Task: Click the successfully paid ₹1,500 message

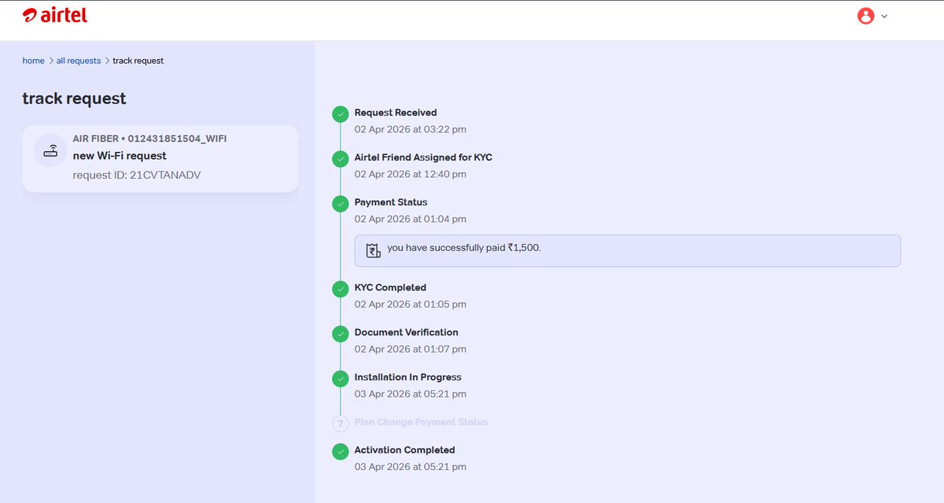Action: 464,248
